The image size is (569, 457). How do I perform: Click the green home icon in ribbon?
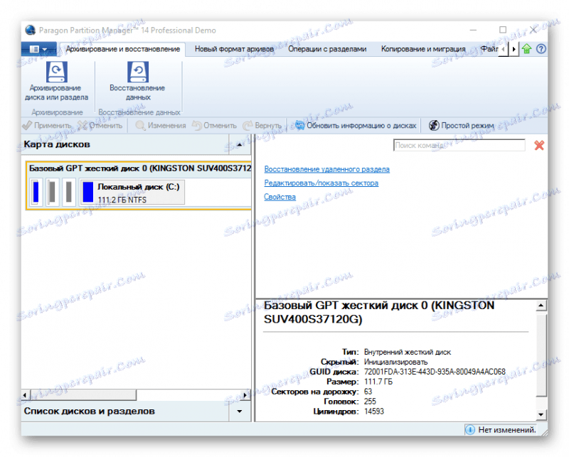coord(526,48)
